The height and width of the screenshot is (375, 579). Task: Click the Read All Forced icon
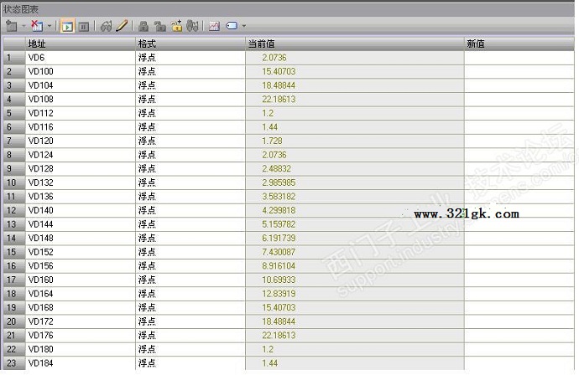pos(192,26)
